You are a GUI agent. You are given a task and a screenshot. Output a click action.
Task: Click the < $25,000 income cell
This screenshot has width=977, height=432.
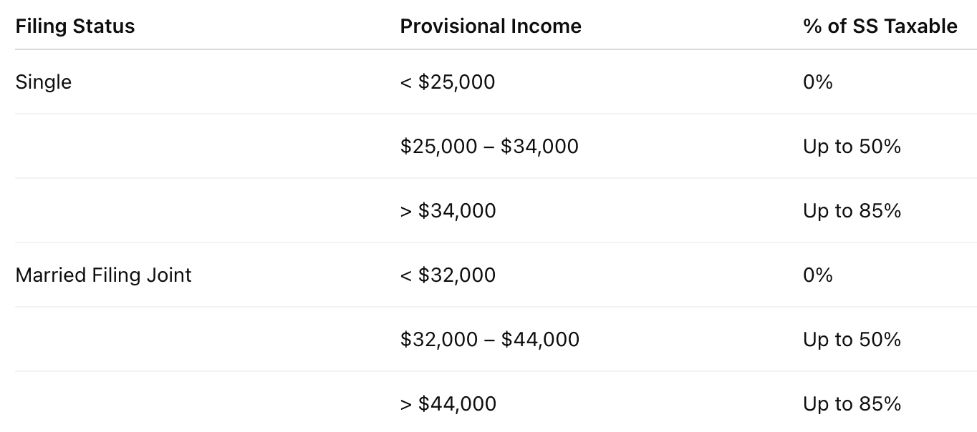448,82
